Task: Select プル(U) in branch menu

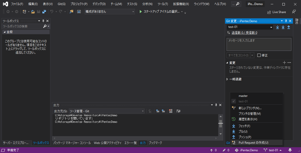Action: click(x=257, y=132)
